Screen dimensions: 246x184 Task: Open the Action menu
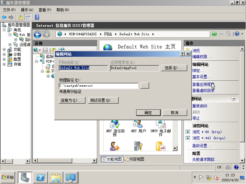tap(27, 10)
